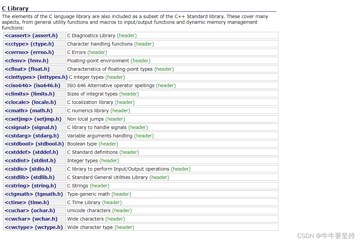
Task: Open the <climits> (limits.h) header link
Action: (30, 94)
